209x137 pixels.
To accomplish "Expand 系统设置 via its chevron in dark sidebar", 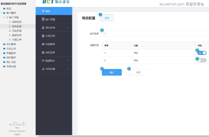I will [x=67, y=69].
